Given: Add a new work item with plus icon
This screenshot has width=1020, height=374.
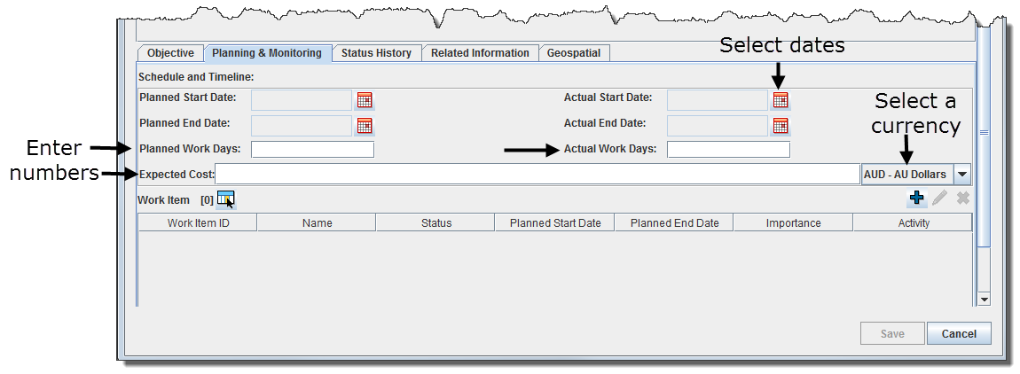Looking at the screenshot, I should pos(917,199).
